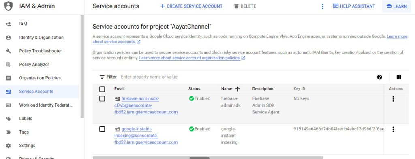Open Policy Troubleshooter page
The width and height of the screenshot is (415, 159).
pyautogui.click(x=40, y=51)
